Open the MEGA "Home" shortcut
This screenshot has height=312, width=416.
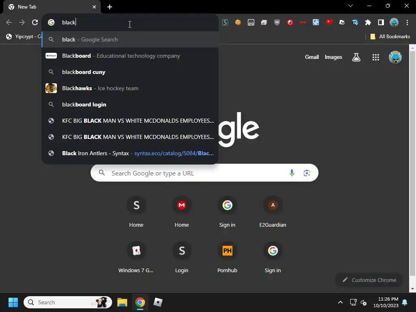182,212
